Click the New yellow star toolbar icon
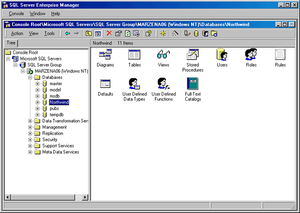The image size is (300, 213). 163,33
